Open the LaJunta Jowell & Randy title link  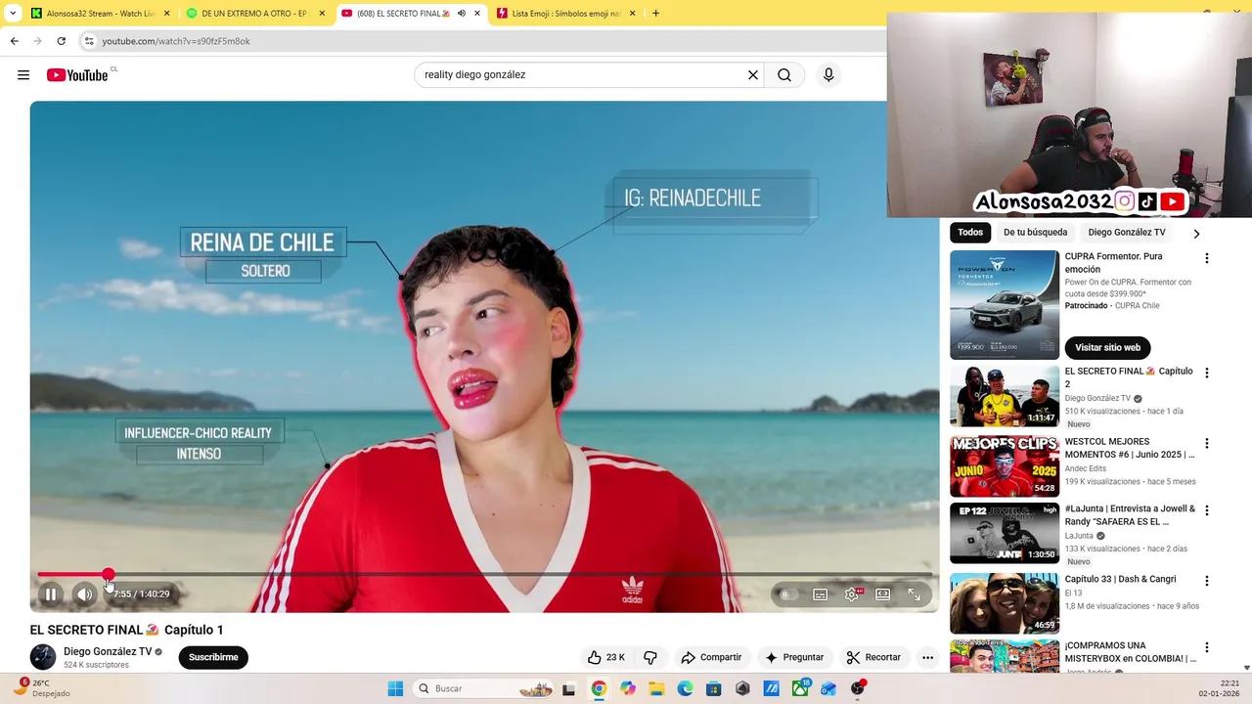coord(1130,515)
